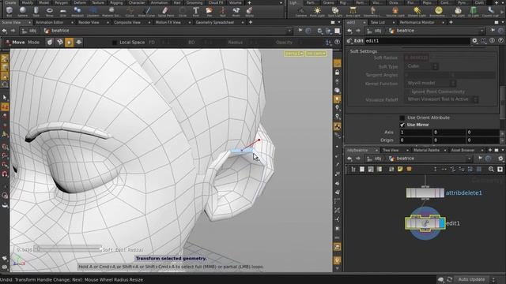Open the Take List tab
The image size is (506, 284).
378,23
